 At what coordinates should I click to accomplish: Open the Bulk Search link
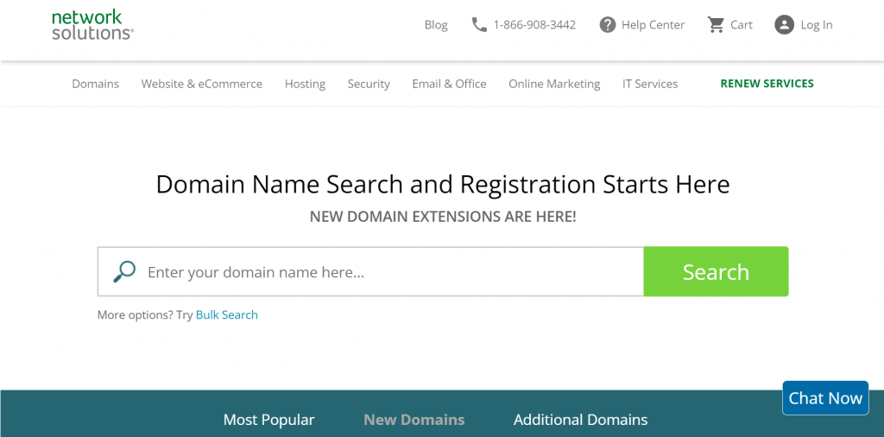(x=227, y=314)
